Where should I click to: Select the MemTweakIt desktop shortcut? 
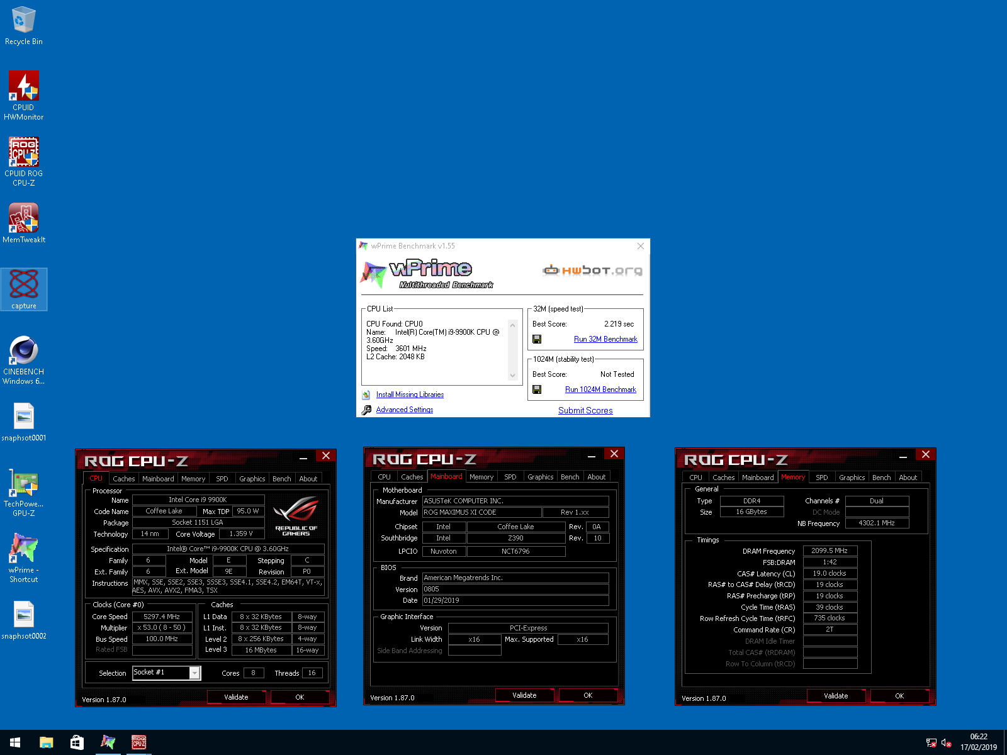click(x=24, y=223)
